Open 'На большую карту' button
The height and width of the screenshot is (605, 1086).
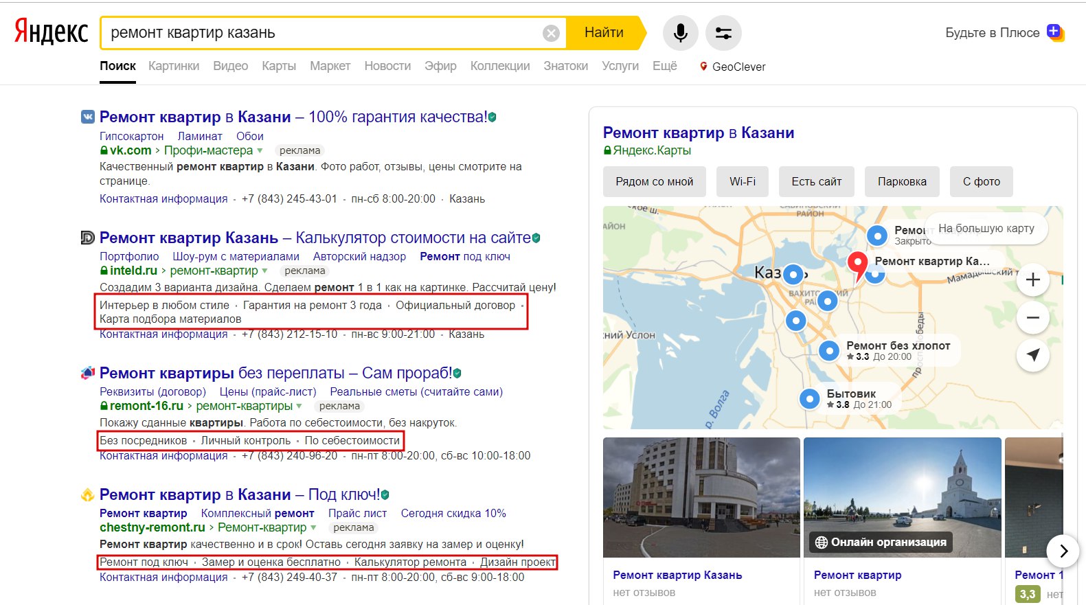[986, 228]
